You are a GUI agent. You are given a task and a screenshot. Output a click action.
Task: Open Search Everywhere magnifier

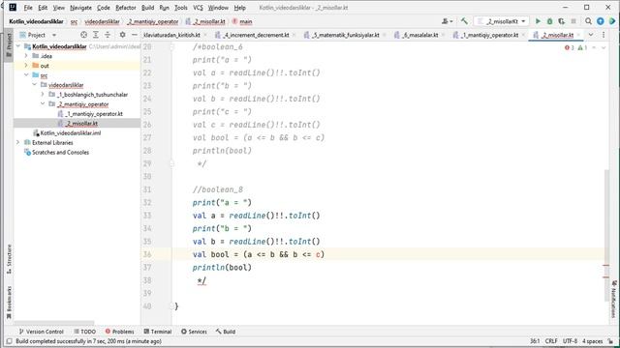[588, 21]
